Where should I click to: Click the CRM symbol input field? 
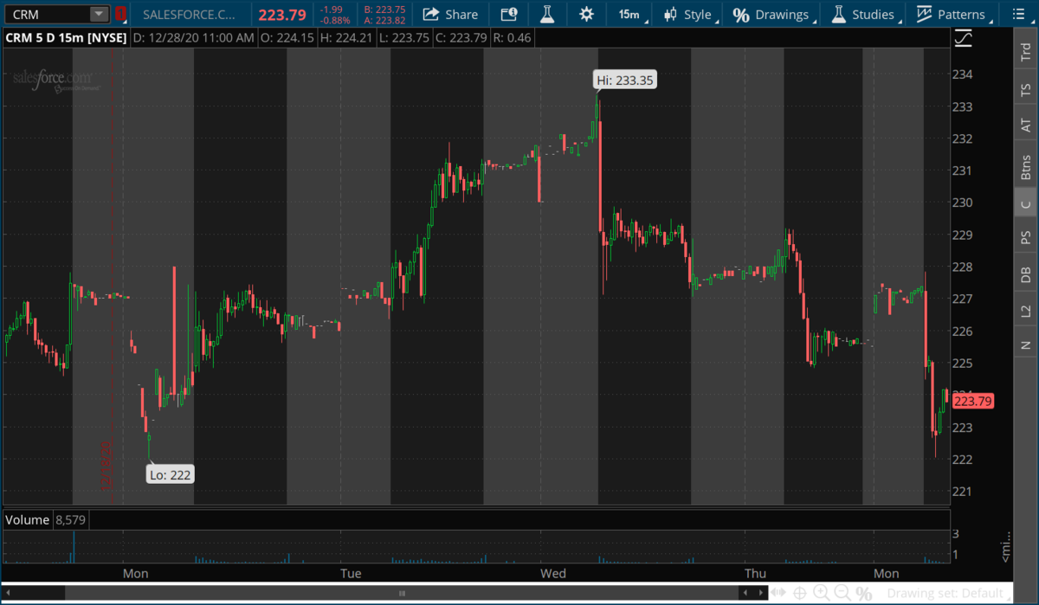click(47, 15)
